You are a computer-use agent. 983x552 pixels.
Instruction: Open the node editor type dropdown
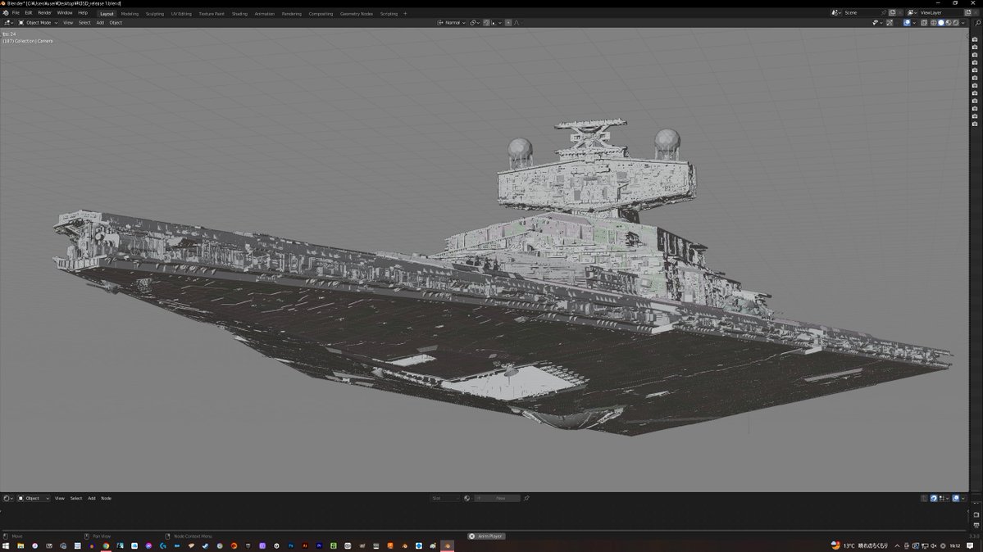pyautogui.click(x=7, y=498)
